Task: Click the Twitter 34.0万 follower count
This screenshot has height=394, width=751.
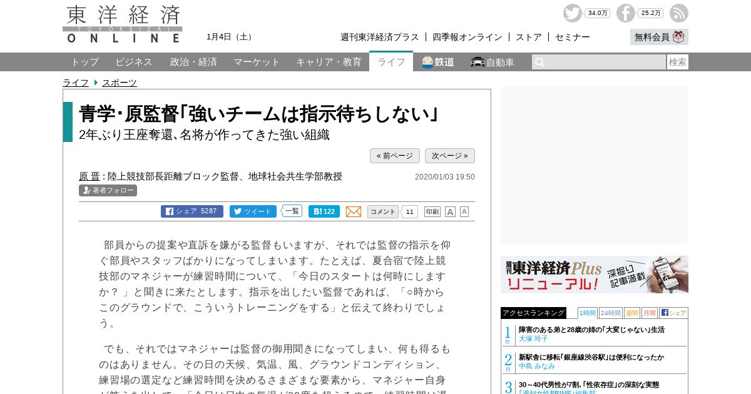Action: point(598,13)
